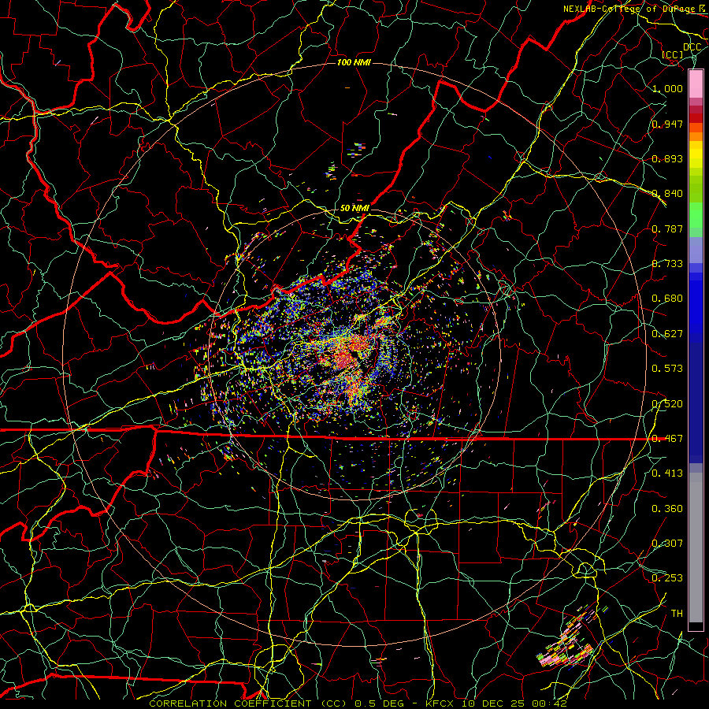Click the 0.253 scale value

click(667, 578)
